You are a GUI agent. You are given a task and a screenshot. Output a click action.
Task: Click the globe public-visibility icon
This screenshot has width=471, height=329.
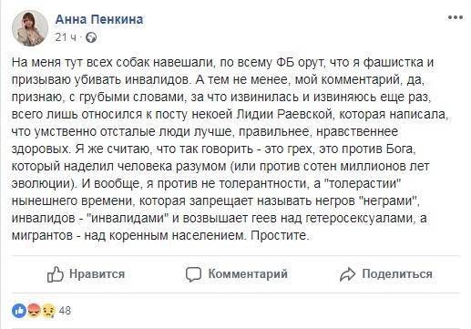click(x=91, y=37)
